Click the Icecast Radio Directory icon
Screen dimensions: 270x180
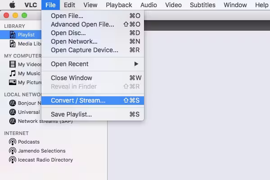pos(13,160)
